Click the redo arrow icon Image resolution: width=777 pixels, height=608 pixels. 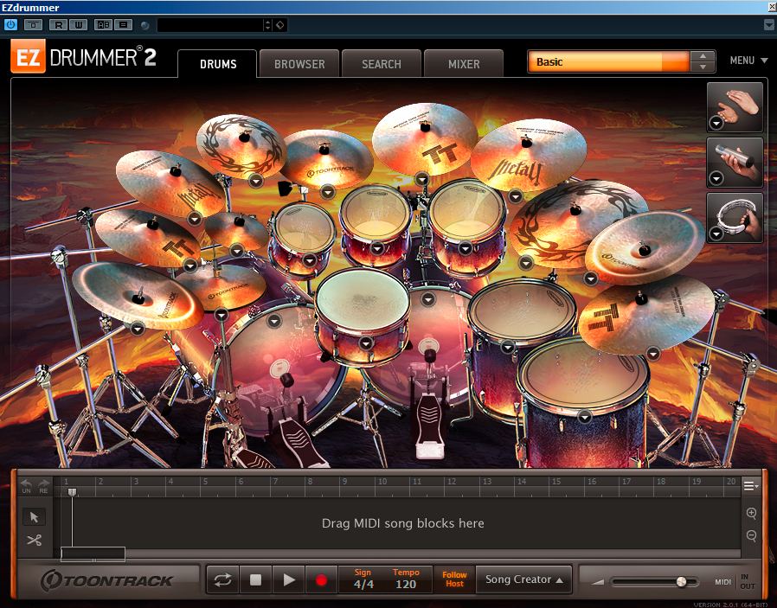click(x=43, y=486)
